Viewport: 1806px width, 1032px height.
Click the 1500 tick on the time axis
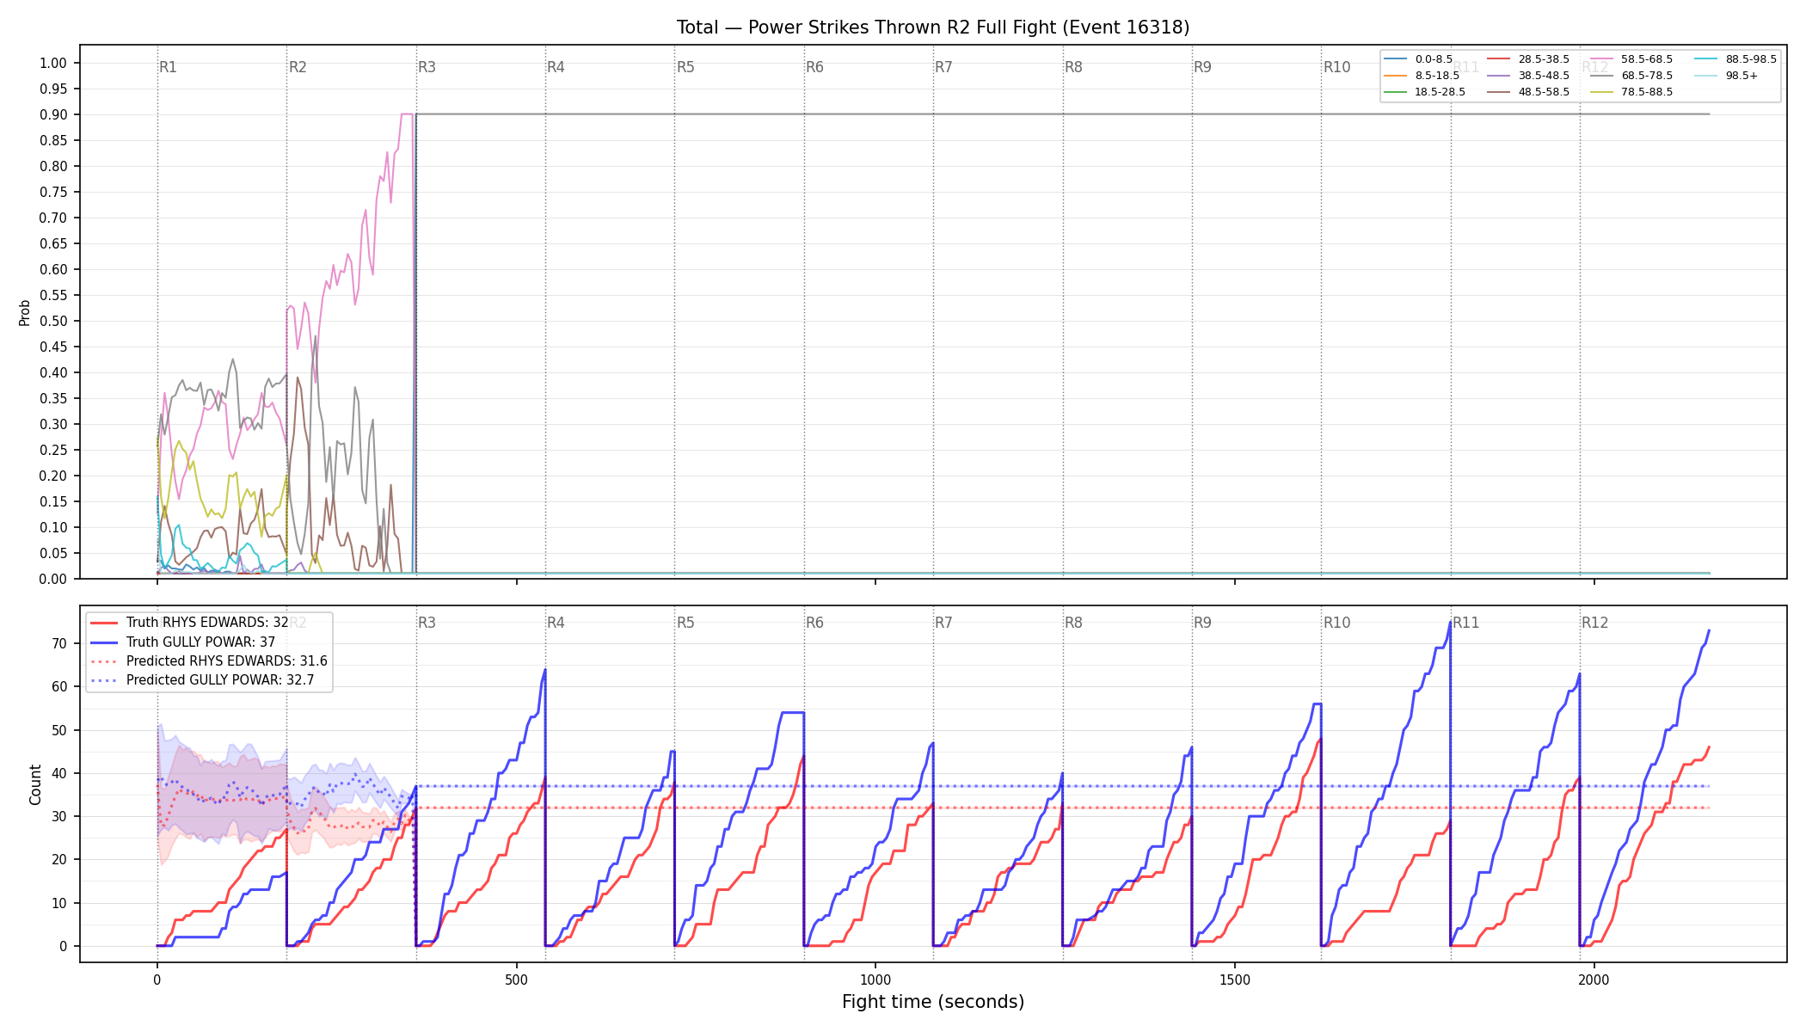[x=1235, y=980]
